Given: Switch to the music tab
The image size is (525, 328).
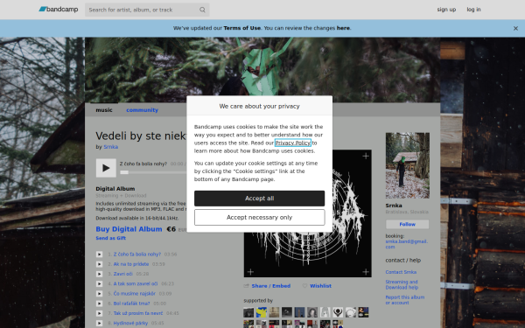Looking at the screenshot, I should point(104,110).
